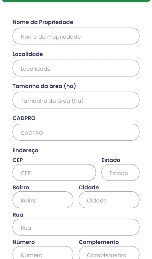152x259 pixels.
Task: Select the Rua address field
Action: 76,227
